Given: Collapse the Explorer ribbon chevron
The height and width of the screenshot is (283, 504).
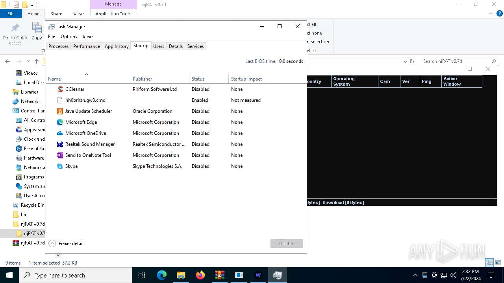Looking at the screenshot, I should coord(491,13).
